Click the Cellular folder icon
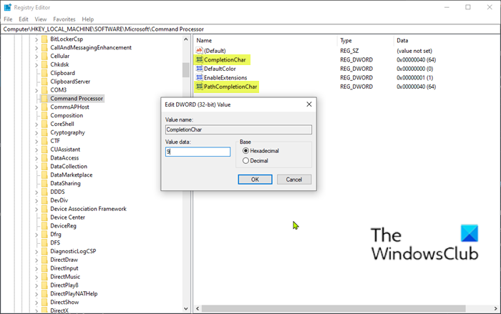Viewport: 501px width, 314px height. click(x=44, y=56)
